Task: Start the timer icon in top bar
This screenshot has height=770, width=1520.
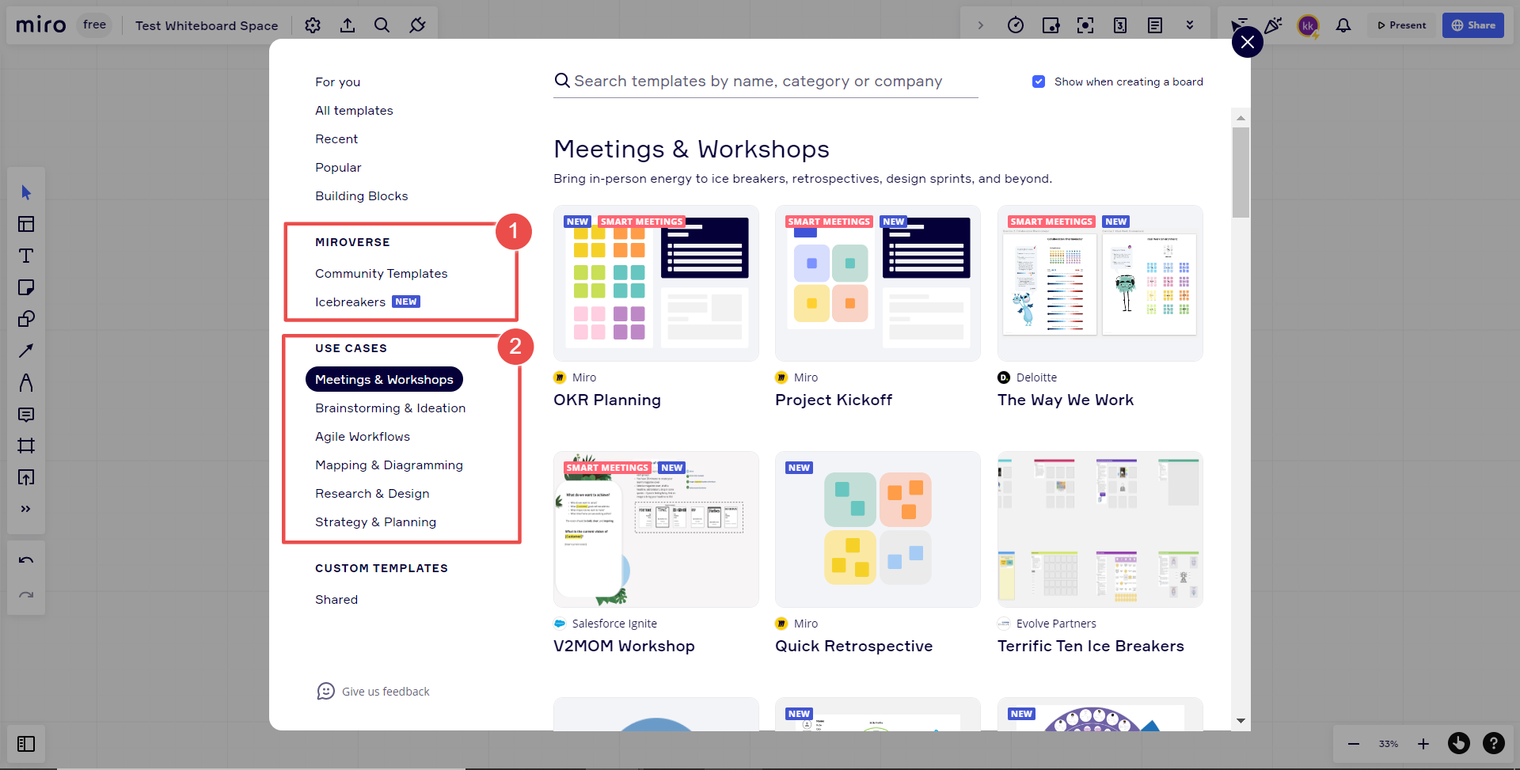Action: tap(1016, 25)
